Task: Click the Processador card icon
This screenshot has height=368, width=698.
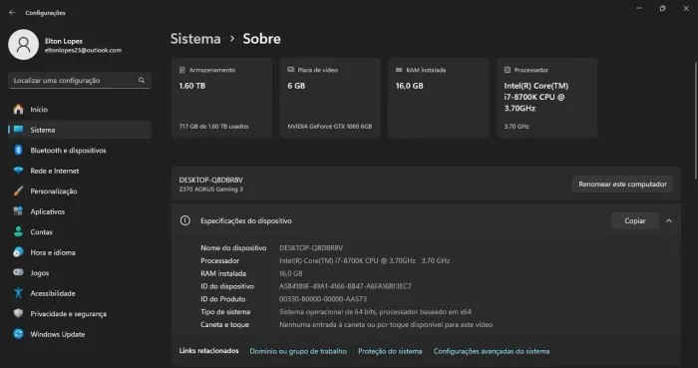Action: [507, 70]
